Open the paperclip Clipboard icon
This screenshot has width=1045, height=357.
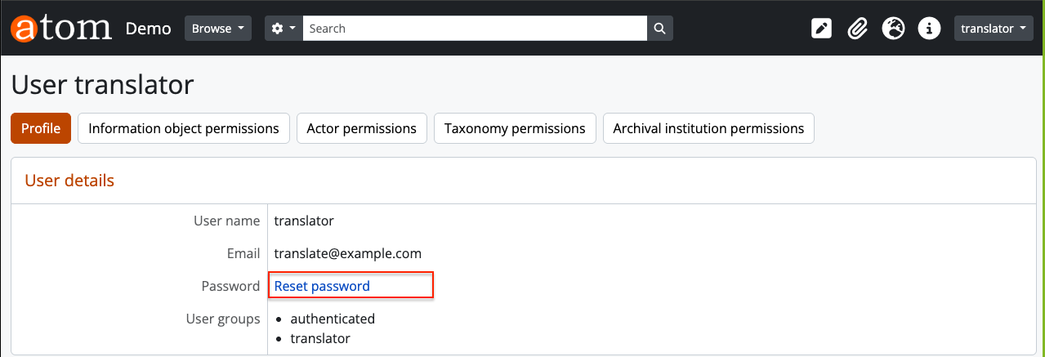(x=856, y=29)
